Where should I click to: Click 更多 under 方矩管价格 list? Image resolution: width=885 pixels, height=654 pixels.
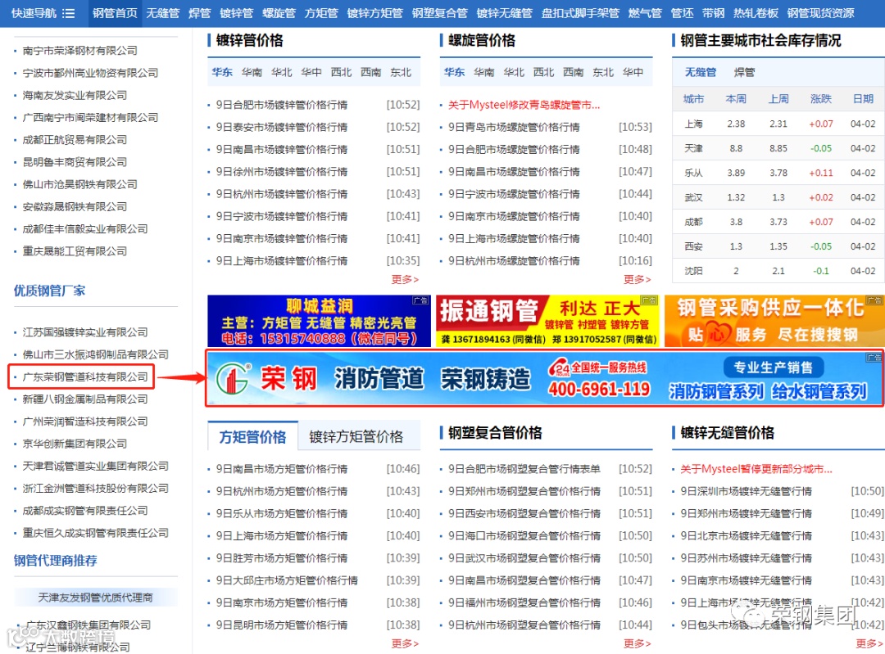coord(406,643)
